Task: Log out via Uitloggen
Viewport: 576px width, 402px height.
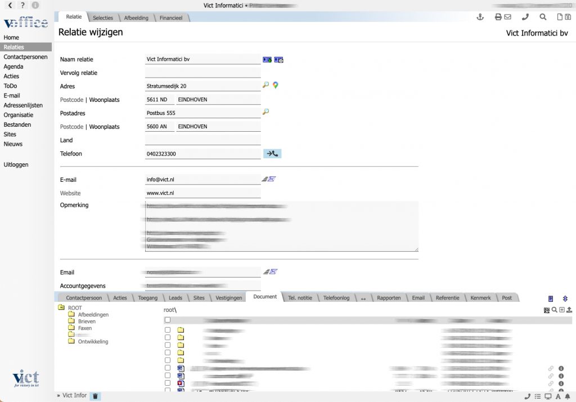Action: [16, 164]
